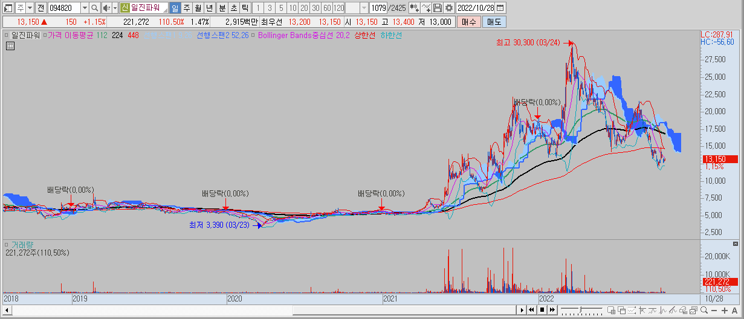Click the minus zoom out icon
The image size is (744, 319).
714,310
